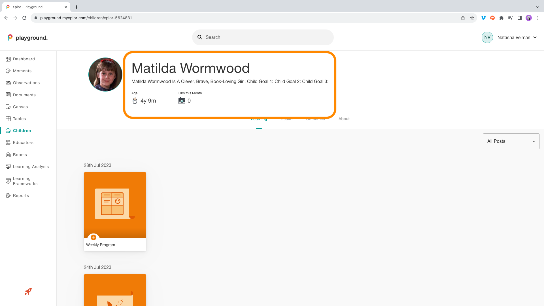Switch to the About tab

click(344, 119)
